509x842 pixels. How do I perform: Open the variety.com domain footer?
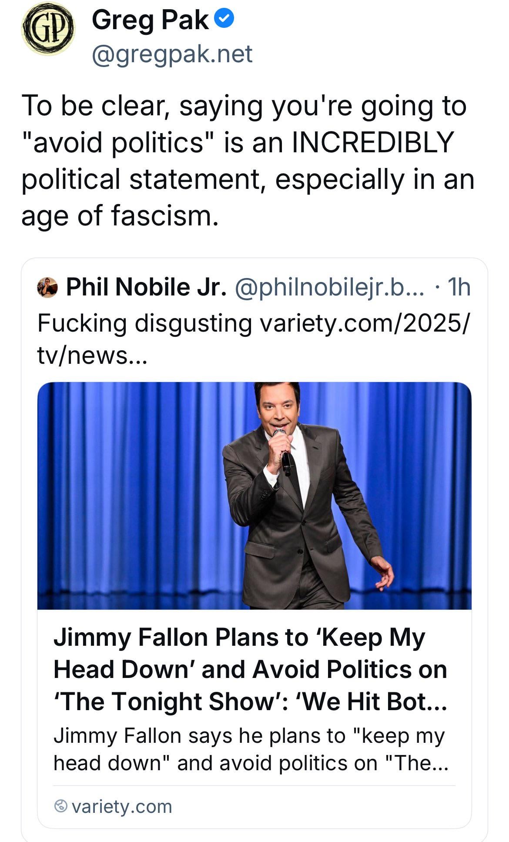(122, 806)
